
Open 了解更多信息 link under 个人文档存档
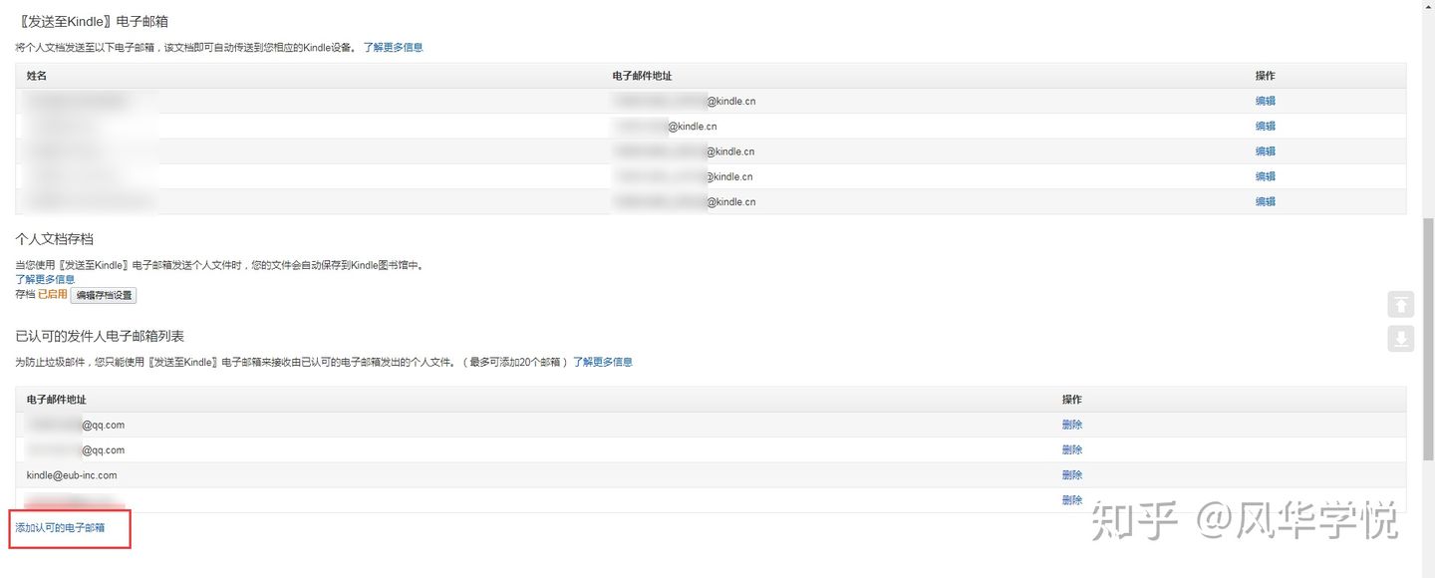[x=45, y=279]
